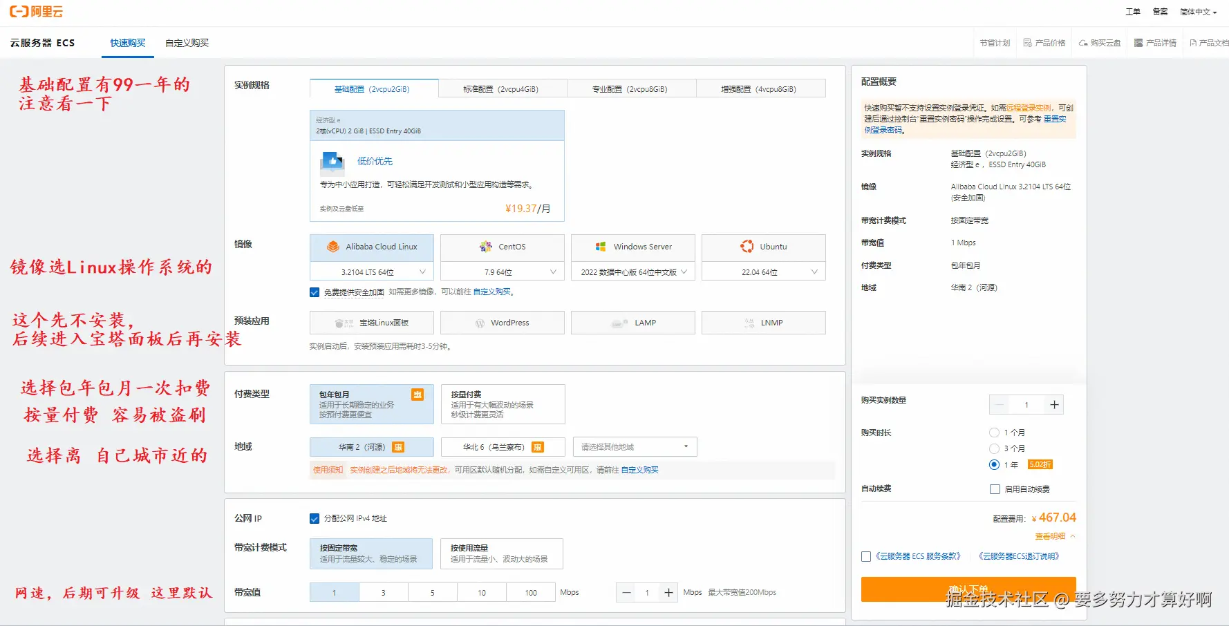Image resolution: width=1229 pixels, height=626 pixels.
Task: Select 1年 purchase duration
Action: click(994, 464)
